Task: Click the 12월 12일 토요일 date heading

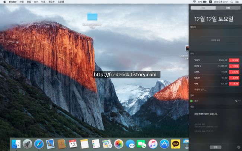Action: pos(214,19)
